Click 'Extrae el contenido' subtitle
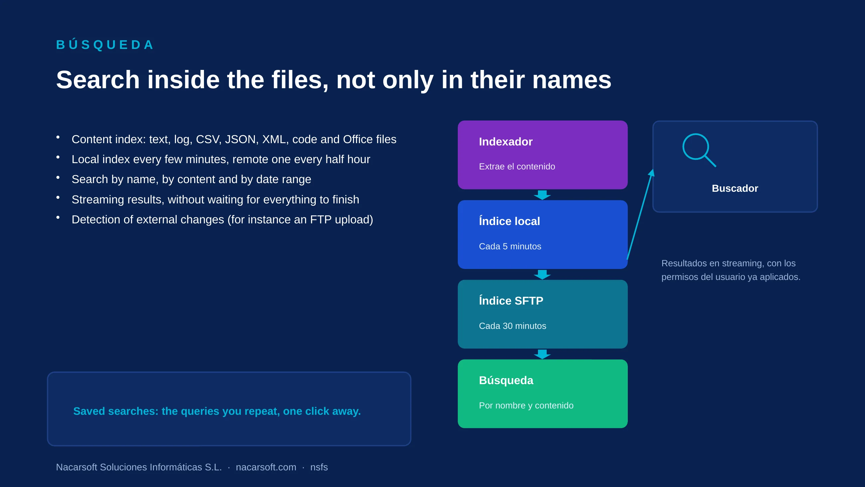 pyautogui.click(x=517, y=166)
